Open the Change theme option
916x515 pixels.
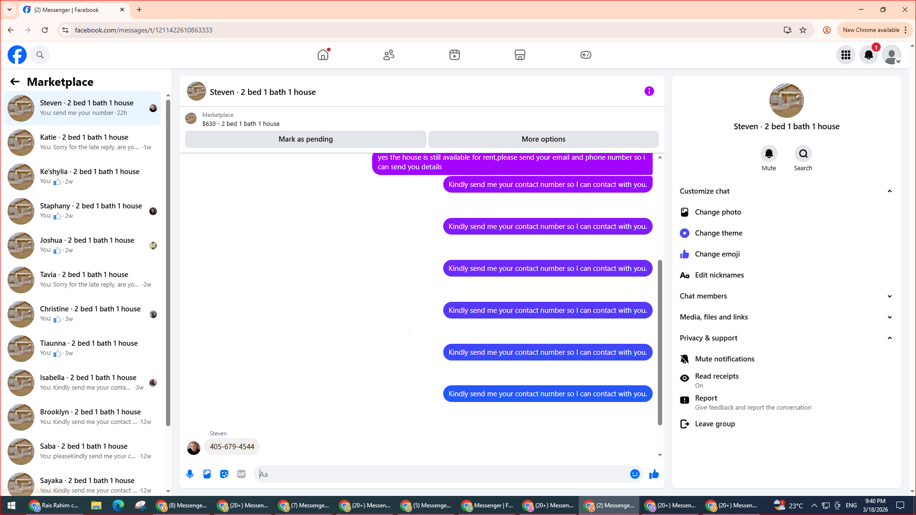click(718, 233)
